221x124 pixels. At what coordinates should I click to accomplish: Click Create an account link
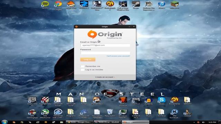click(105, 77)
